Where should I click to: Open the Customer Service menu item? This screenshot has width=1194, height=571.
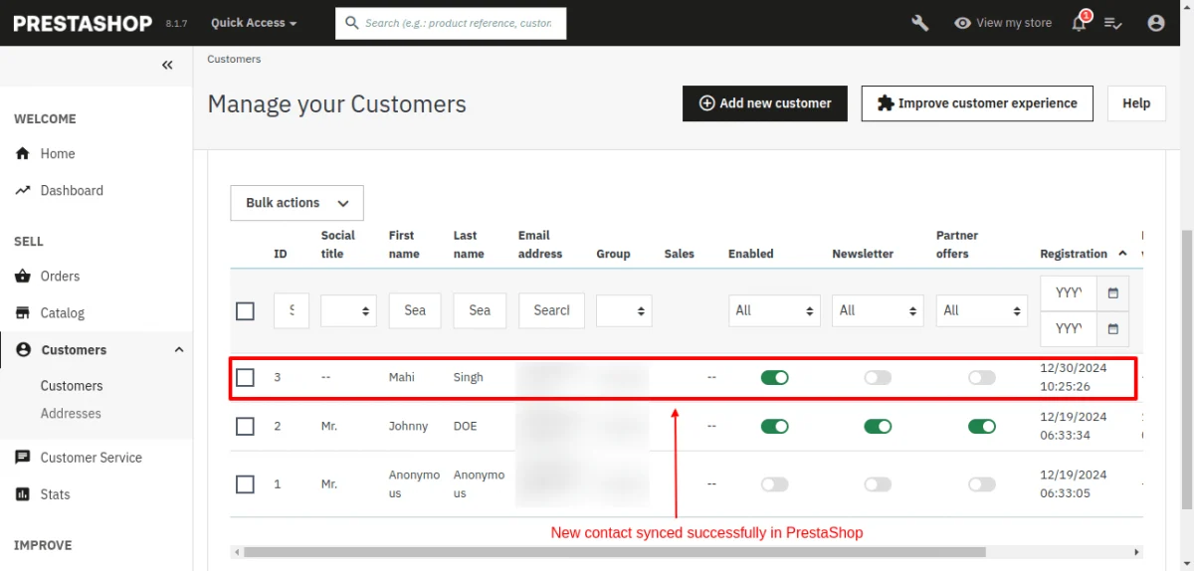coord(92,458)
